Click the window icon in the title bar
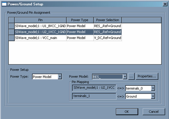The height and width of the screenshot is (119, 169). (x=4, y=4)
